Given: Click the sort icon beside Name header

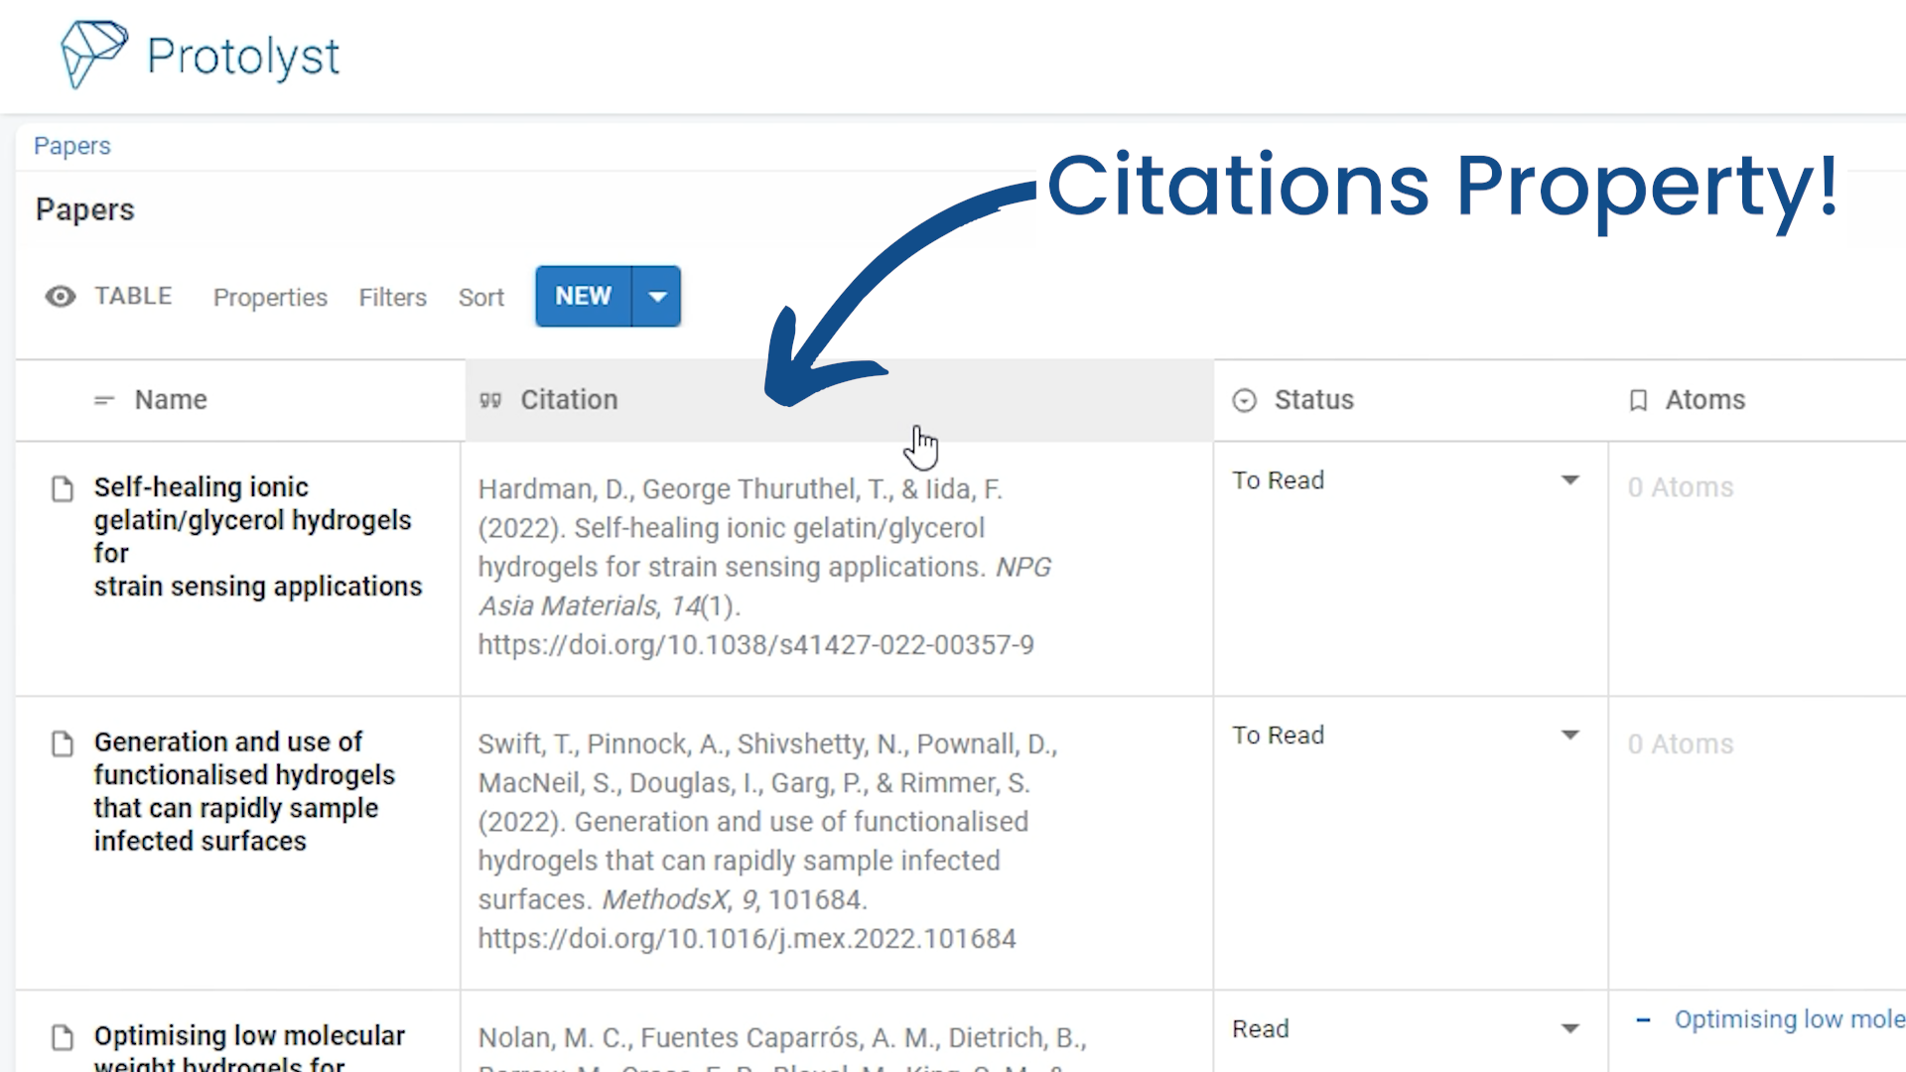Looking at the screenshot, I should 103,400.
